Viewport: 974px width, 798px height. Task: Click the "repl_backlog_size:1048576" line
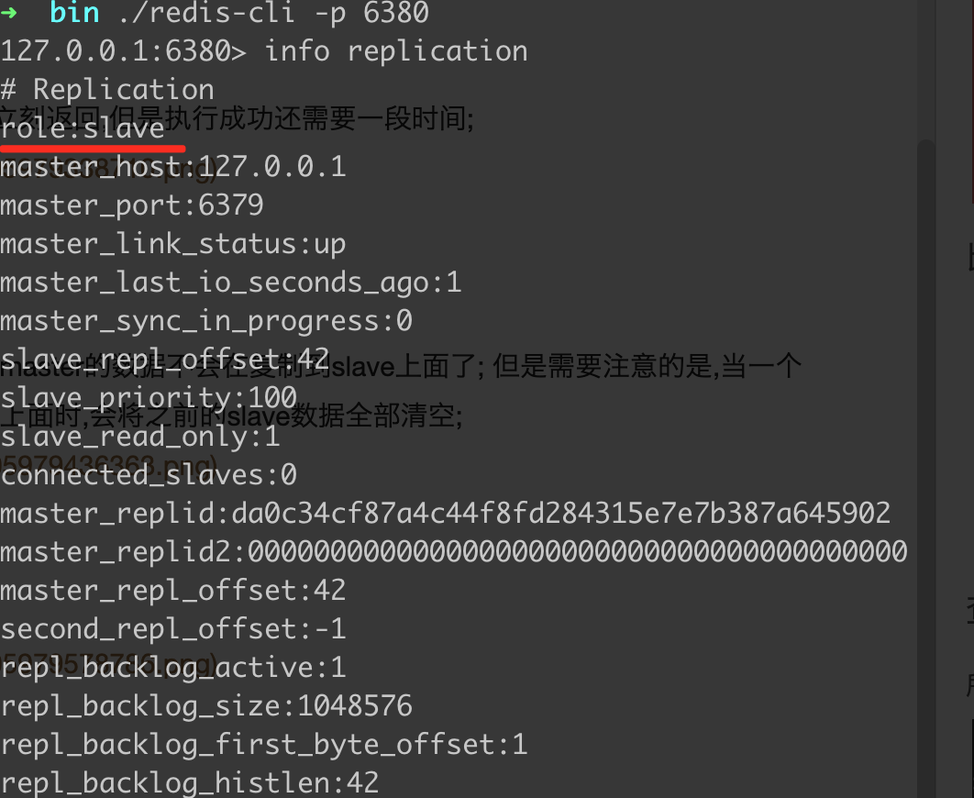click(206, 706)
